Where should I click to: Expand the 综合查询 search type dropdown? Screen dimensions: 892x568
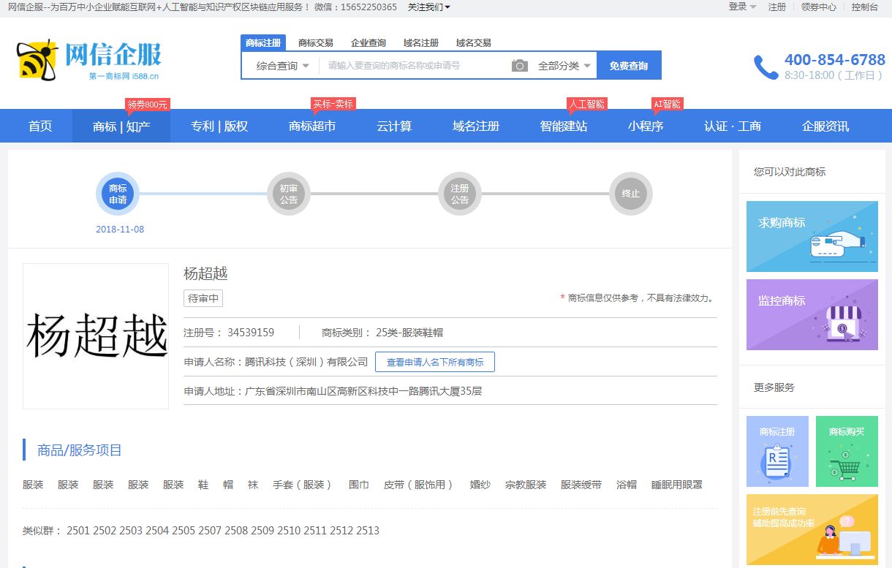pos(282,66)
